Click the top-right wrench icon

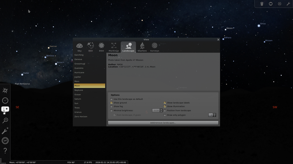[x=288, y=4]
